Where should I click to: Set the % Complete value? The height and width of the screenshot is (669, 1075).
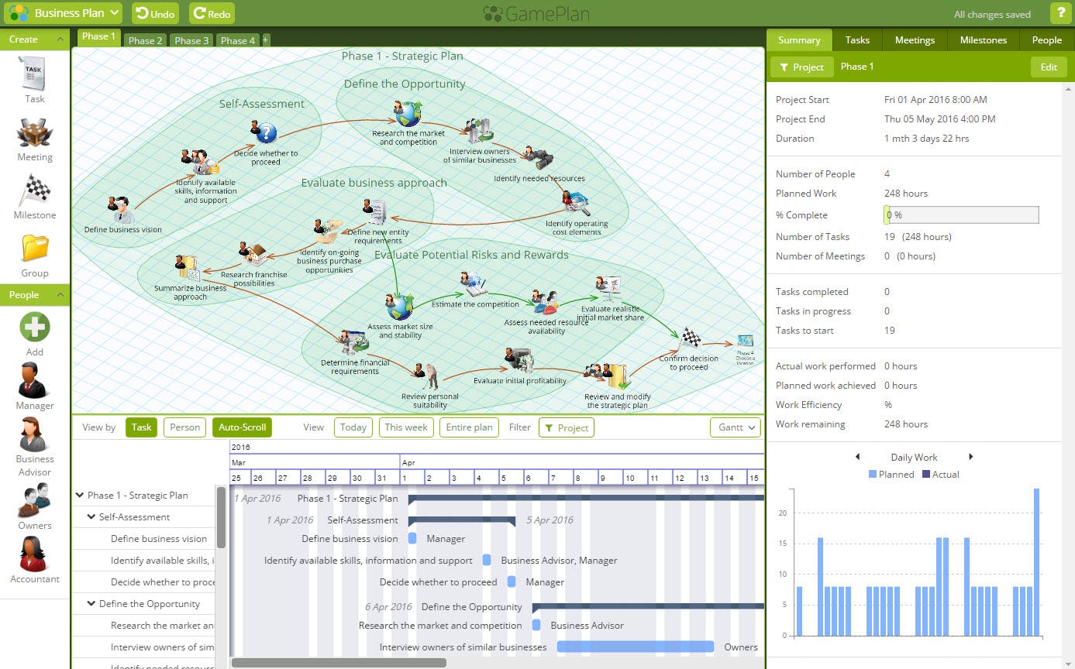point(960,214)
